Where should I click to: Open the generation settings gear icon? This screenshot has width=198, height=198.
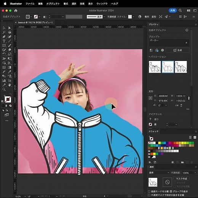(x=162, y=50)
